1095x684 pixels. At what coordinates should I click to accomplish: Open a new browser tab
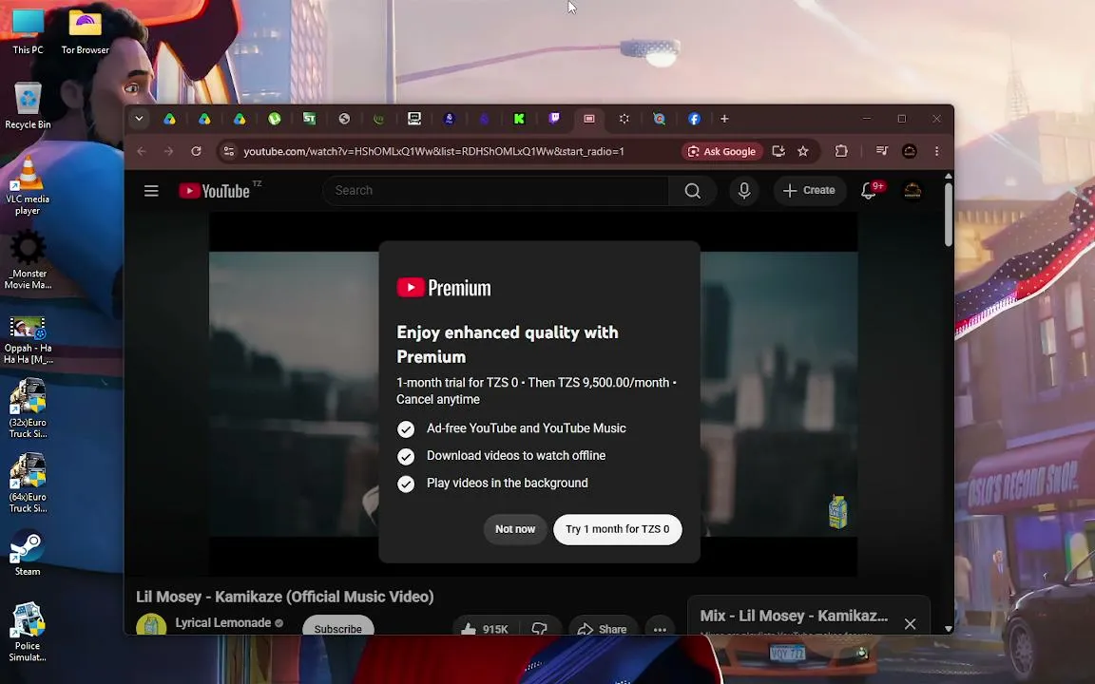(x=724, y=119)
